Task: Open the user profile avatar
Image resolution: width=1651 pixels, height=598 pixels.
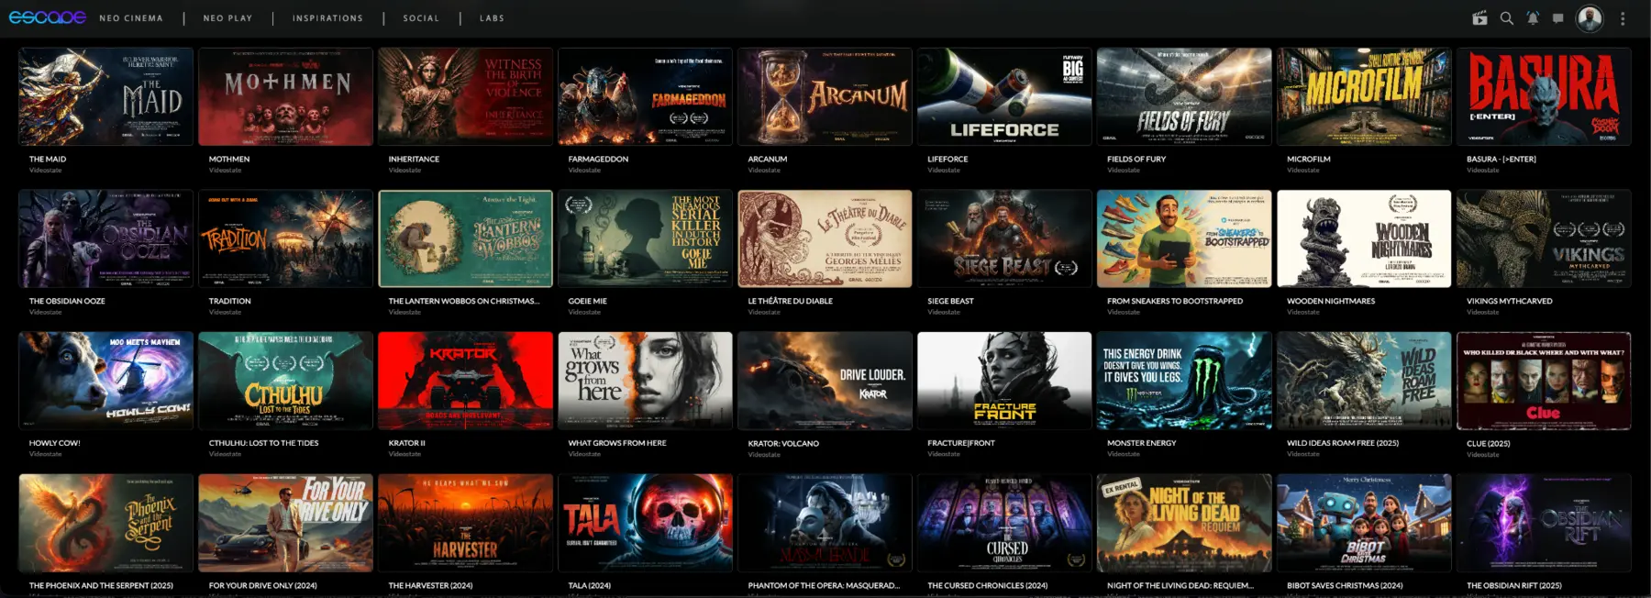Action: [x=1590, y=18]
